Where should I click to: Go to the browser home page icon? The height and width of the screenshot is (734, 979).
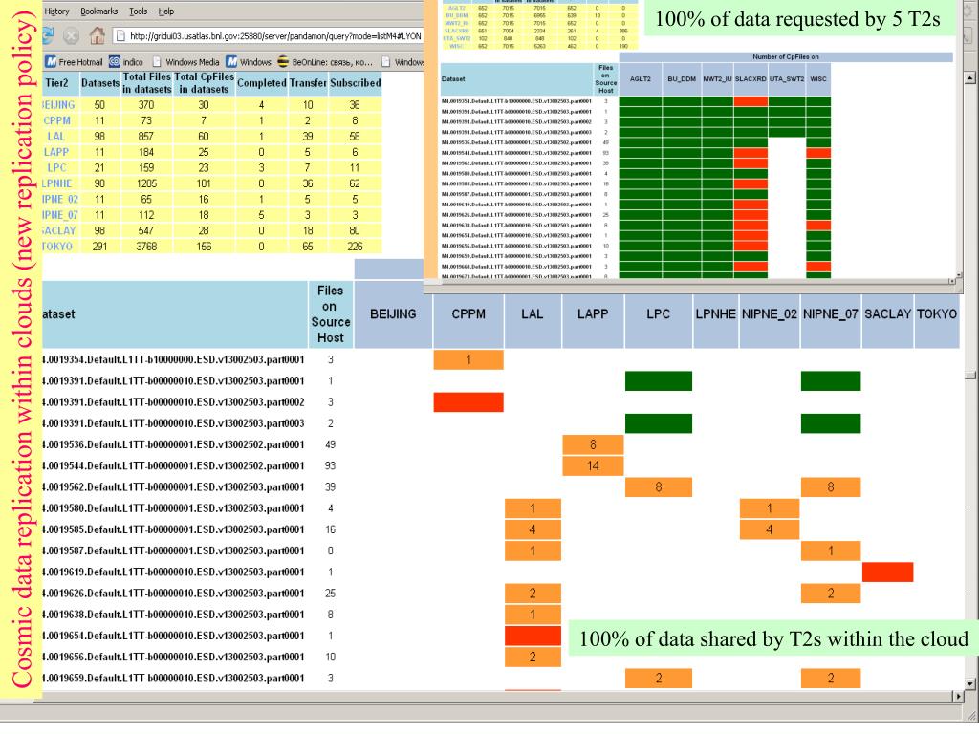pyautogui.click(x=97, y=36)
